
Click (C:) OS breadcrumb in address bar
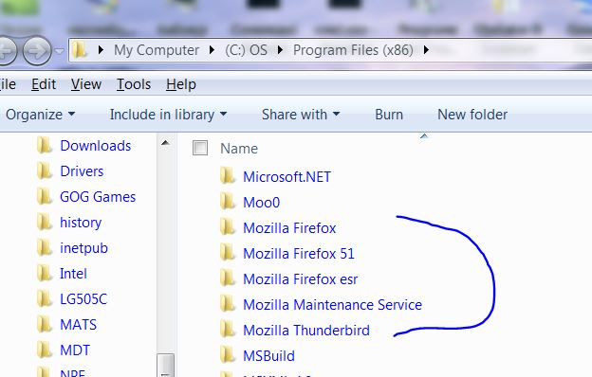pos(246,50)
